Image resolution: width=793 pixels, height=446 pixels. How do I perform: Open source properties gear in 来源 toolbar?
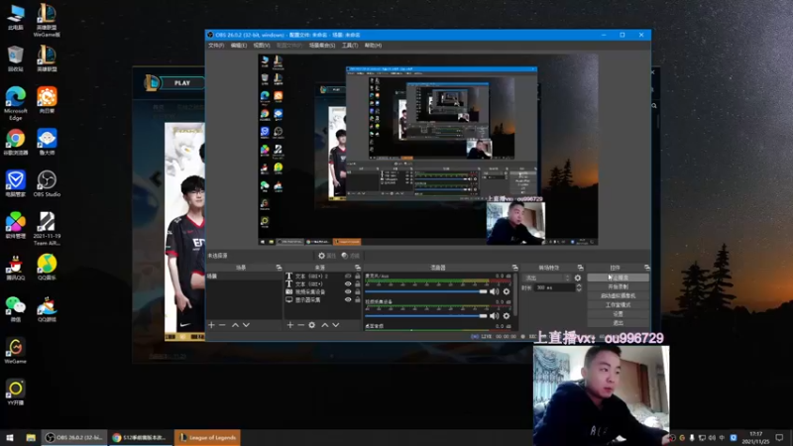point(312,325)
